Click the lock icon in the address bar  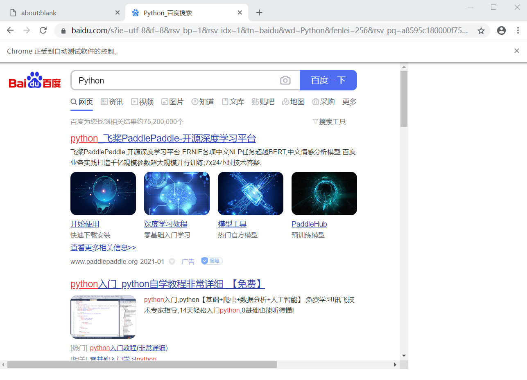63,31
